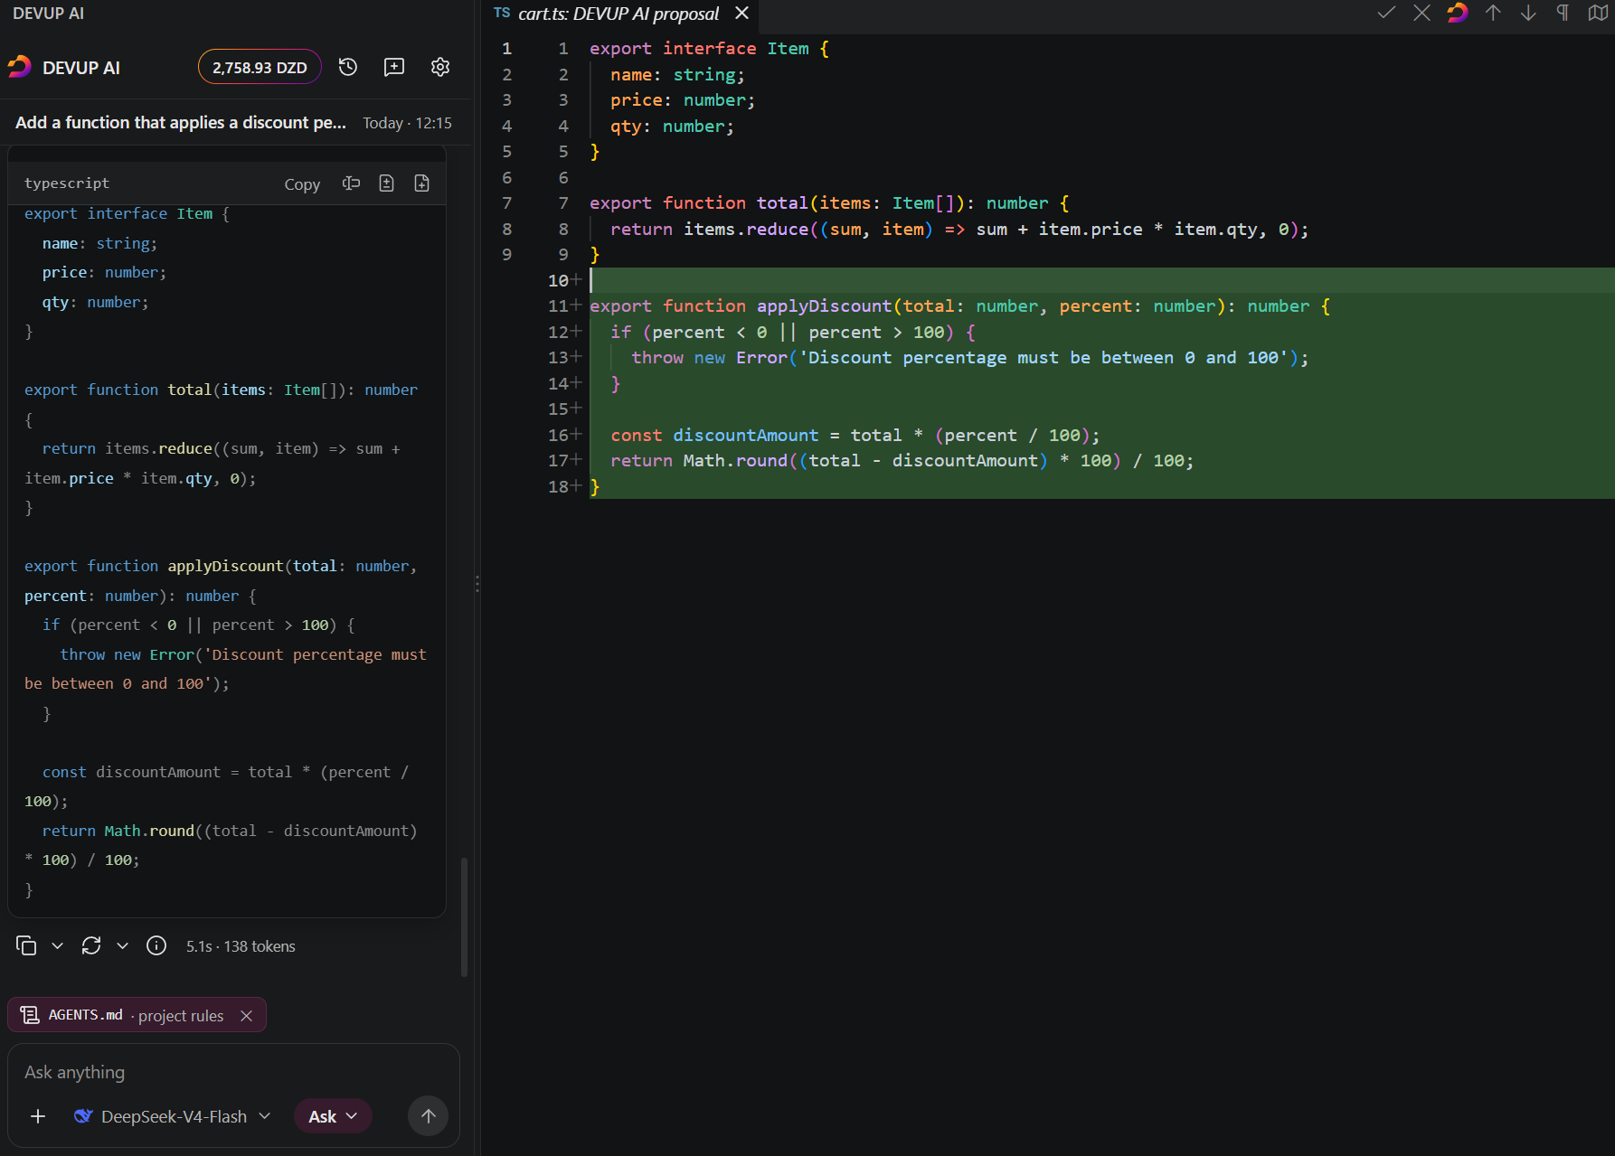Remove AGENTS.md project rules chip

[246, 1016]
